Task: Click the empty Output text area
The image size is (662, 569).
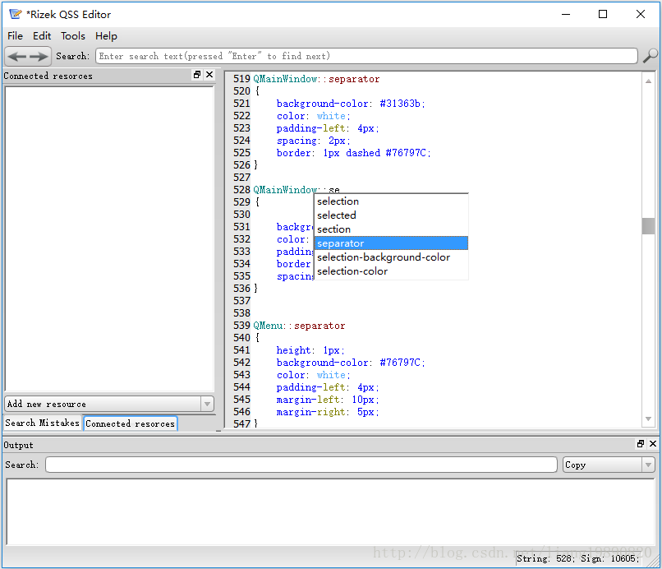Action: click(330, 511)
